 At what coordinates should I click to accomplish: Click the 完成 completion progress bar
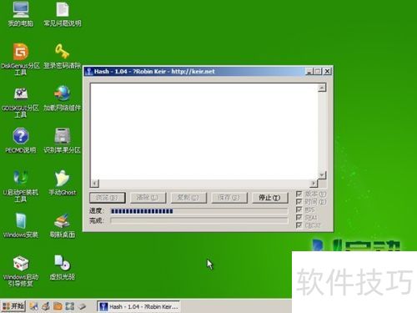(199, 220)
